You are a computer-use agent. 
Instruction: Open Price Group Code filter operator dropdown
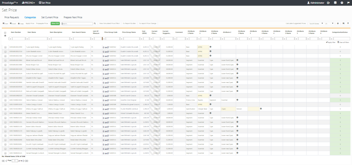pyautogui.click(x=104, y=39)
